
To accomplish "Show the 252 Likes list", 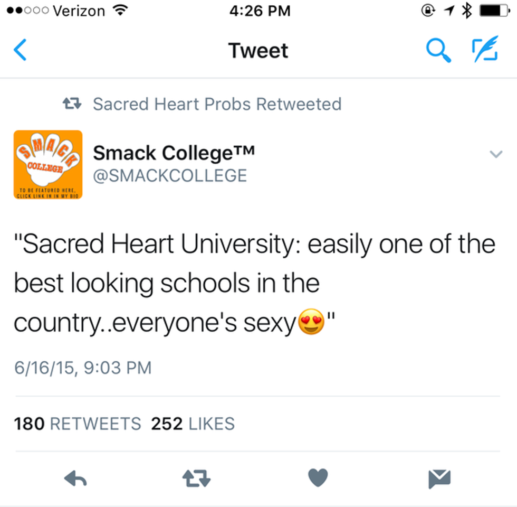I will click(193, 424).
